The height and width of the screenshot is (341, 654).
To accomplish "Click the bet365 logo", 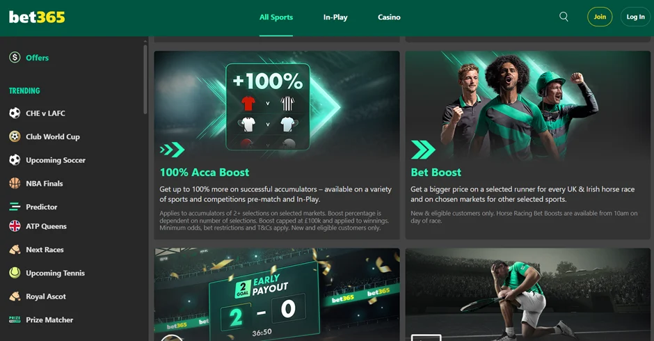I will tap(37, 17).
